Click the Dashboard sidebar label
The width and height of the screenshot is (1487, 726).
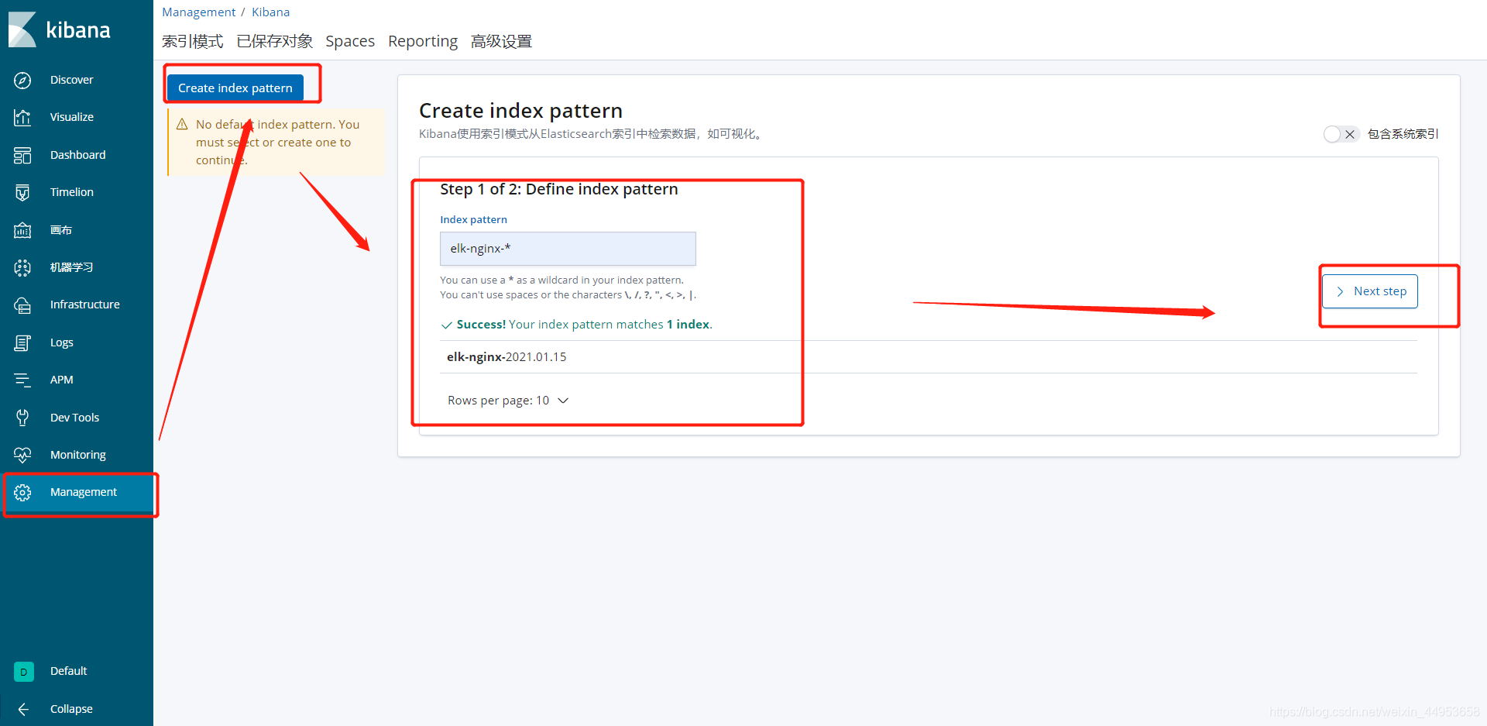click(x=78, y=155)
